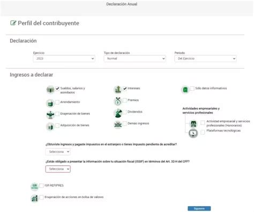Open the Periodo dropdown

205,59
